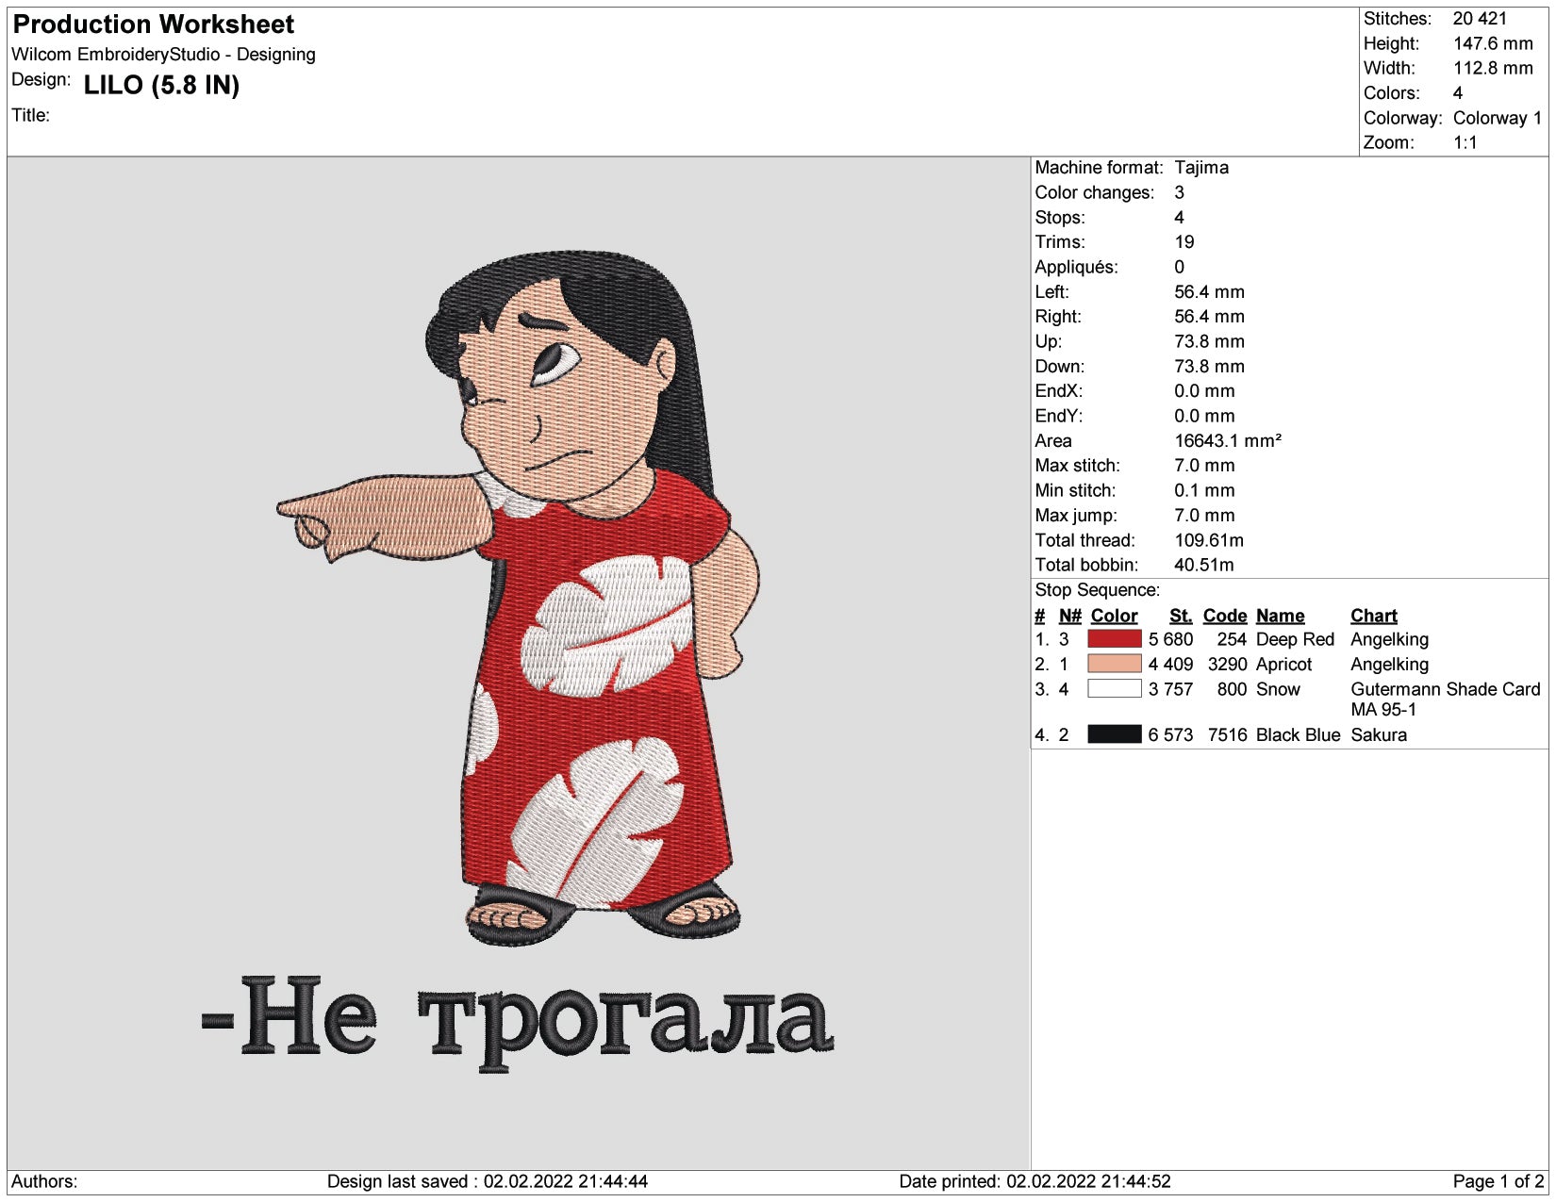The width and height of the screenshot is (1556, 1202).
Task: Click the Lilo embroidery design preview
Action: tap(519, 596)
